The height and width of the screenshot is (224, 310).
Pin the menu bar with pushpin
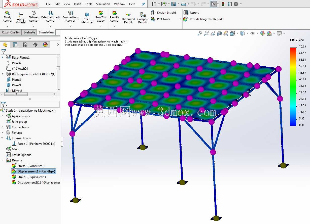click(x=143, y=4)
